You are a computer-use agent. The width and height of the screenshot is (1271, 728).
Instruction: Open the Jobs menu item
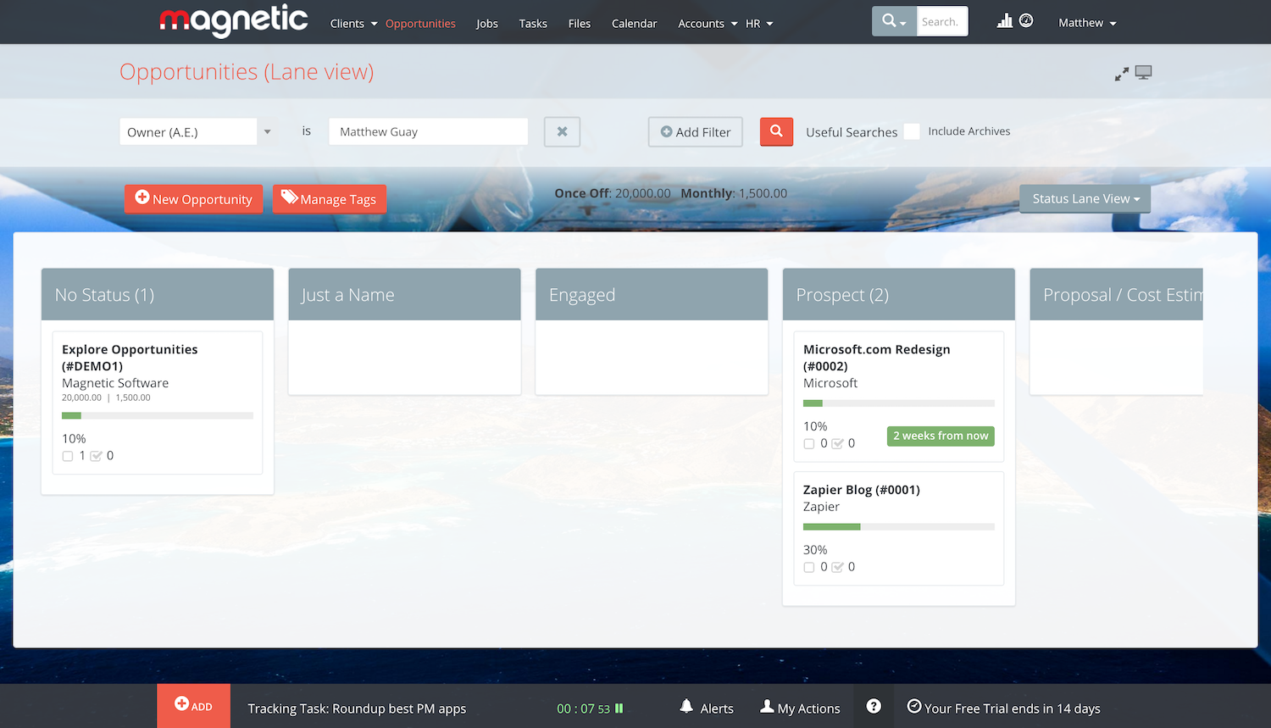tap(487, 23)
